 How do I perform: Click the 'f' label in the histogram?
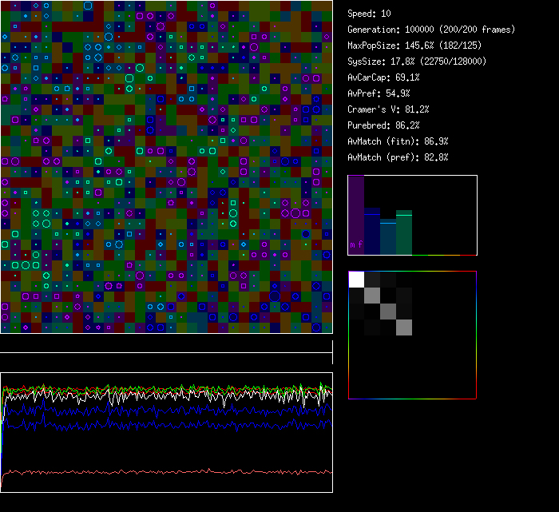pyautogui.click(x=360, y=244)
